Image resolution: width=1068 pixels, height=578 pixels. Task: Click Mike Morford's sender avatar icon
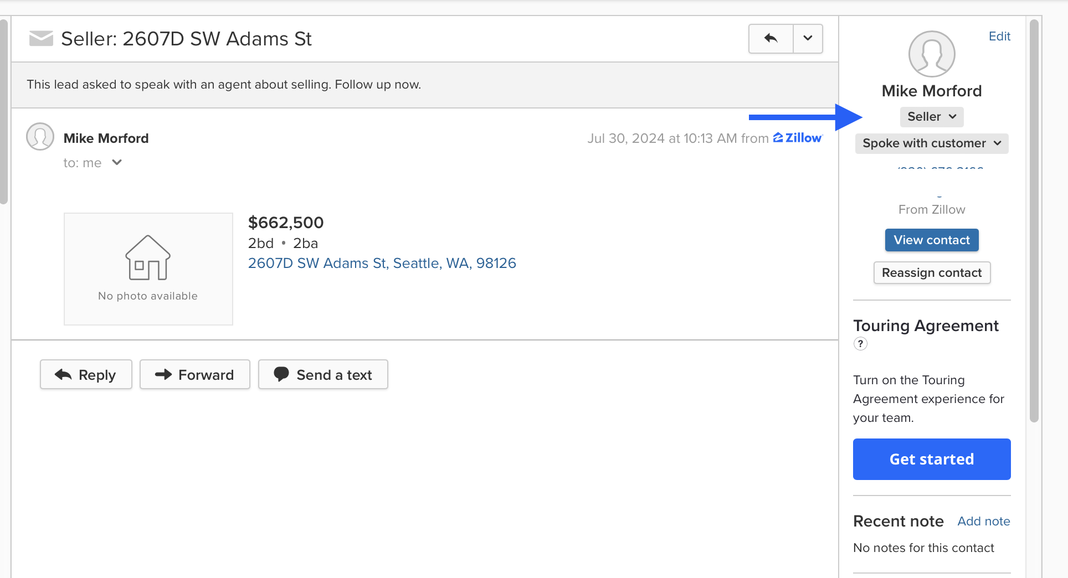click(x=40, y=137)
